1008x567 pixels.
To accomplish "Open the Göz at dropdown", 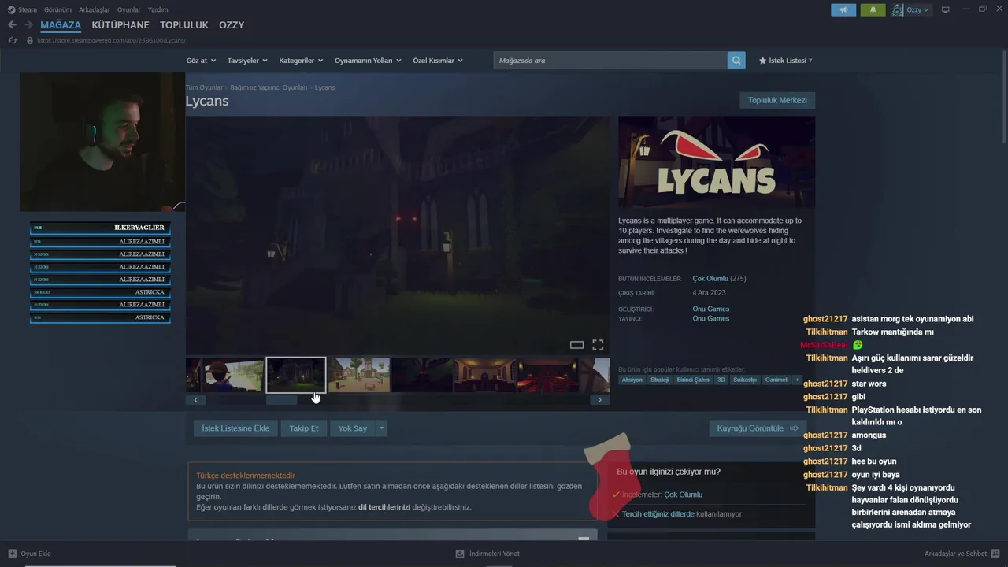I will coord(200,61).
